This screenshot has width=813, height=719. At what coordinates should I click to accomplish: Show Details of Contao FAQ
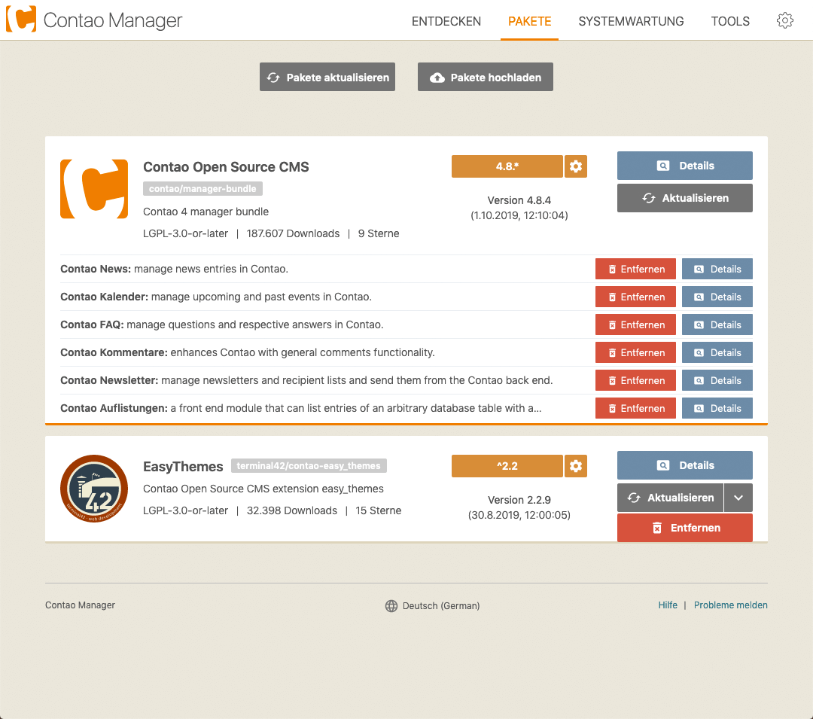[x=717, y=324]
